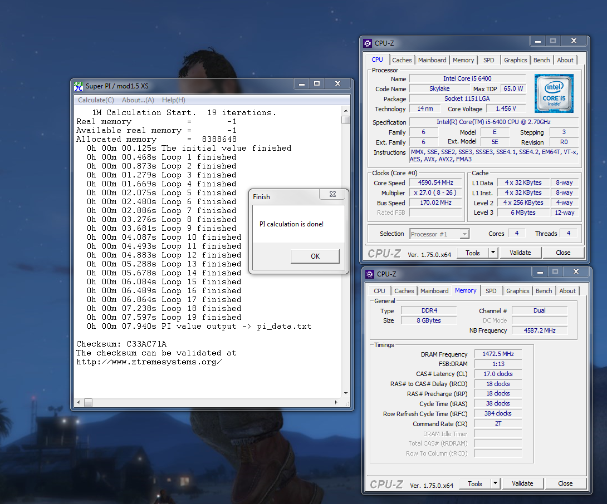Click the NB Frequency value 4587.2 MHz
This screenshot has height=504, width=607.
[540, 330]
